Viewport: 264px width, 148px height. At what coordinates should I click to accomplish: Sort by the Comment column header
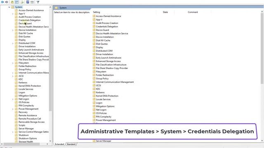[193, 12]
